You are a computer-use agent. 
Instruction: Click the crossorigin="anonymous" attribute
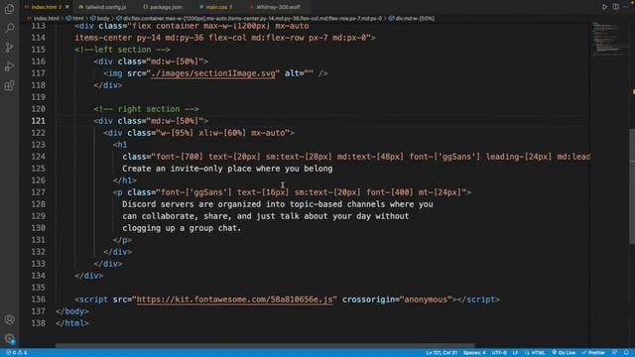[x=397, y=299]
